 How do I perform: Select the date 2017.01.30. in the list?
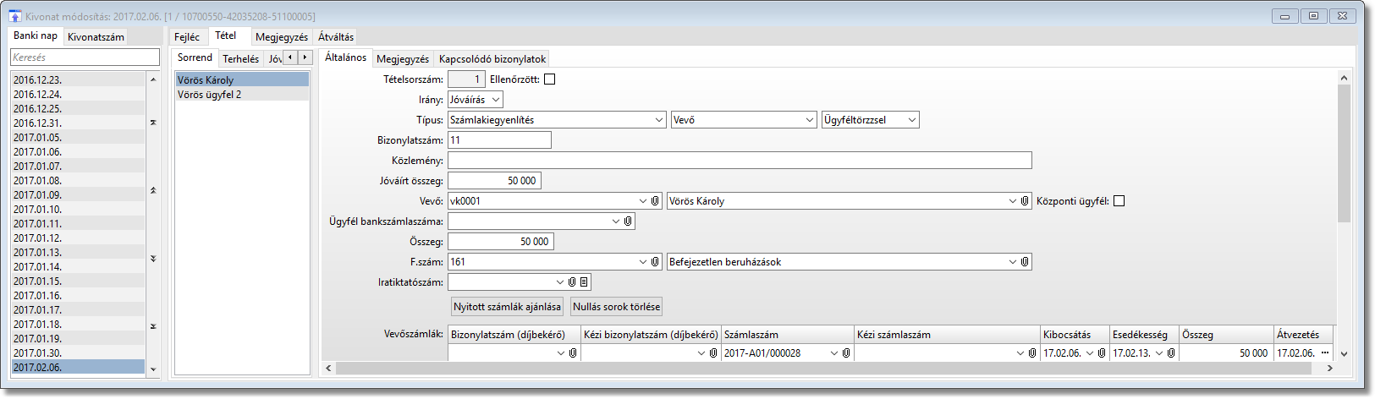(78, 353)
